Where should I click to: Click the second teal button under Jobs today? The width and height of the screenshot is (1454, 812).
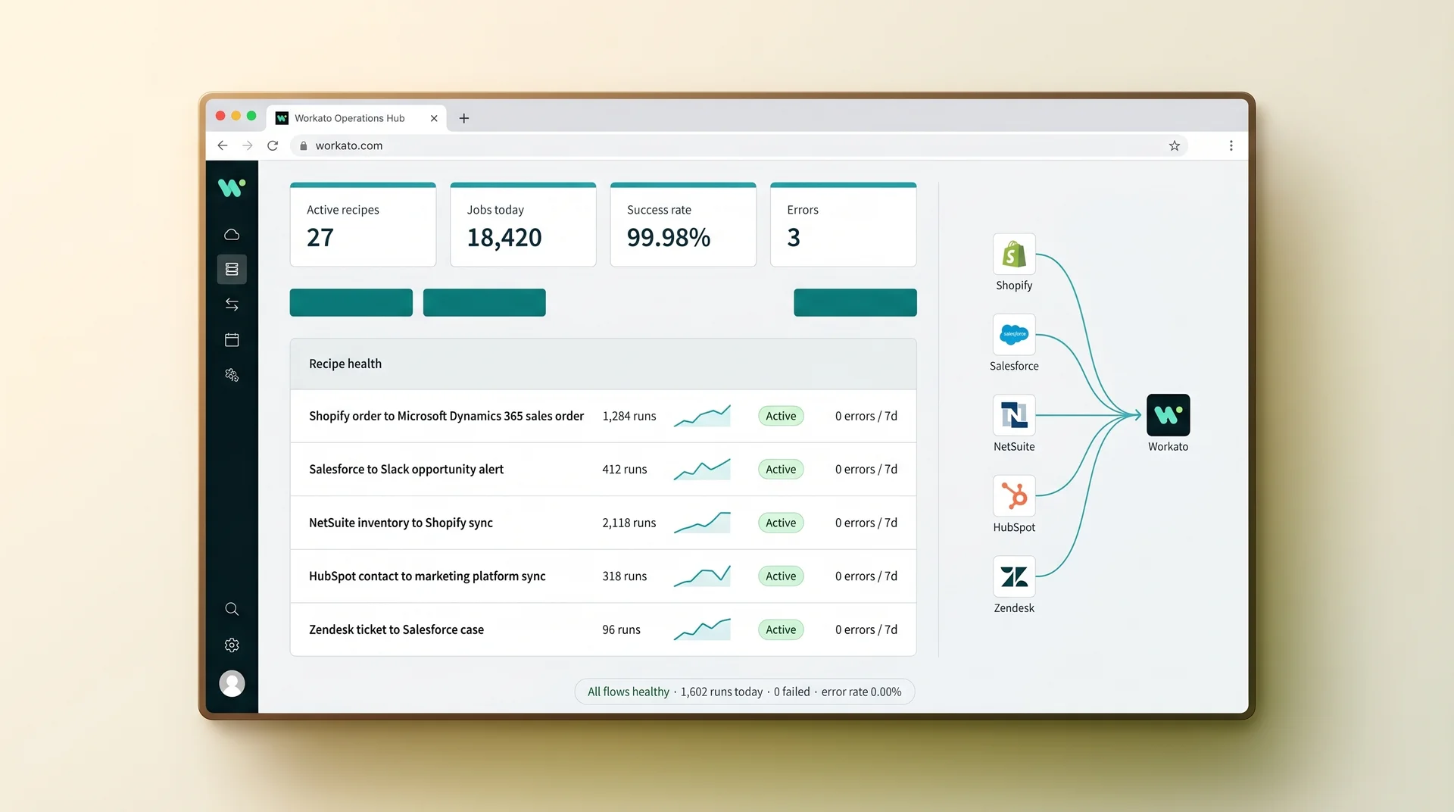pos(485,302)
